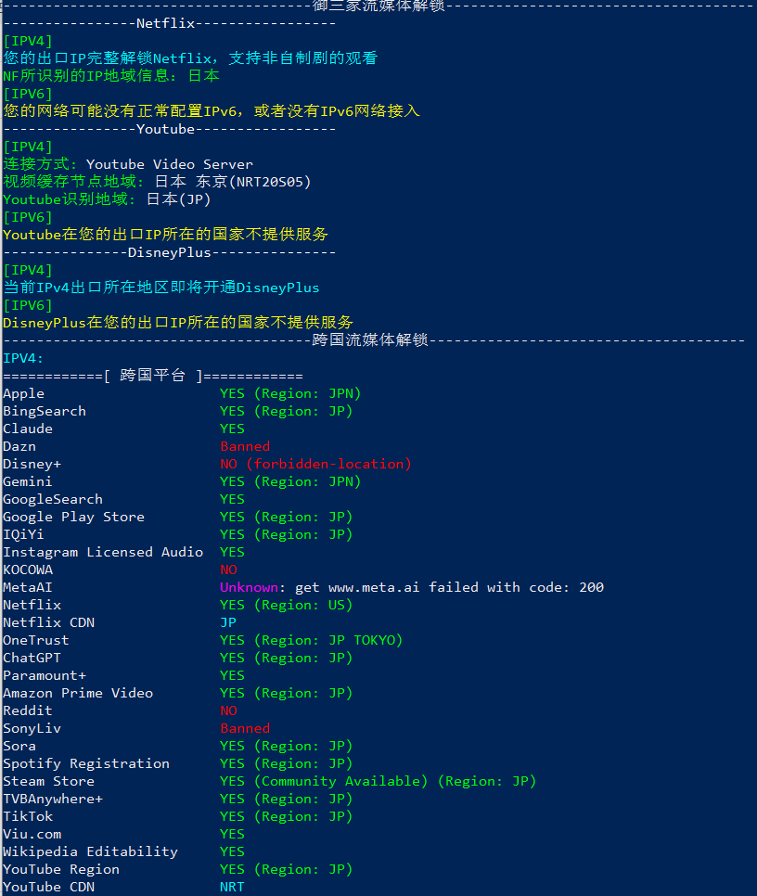Click the 跨国平台 section divider
Screen dimensions: 757x896
[x=153, y=376]
